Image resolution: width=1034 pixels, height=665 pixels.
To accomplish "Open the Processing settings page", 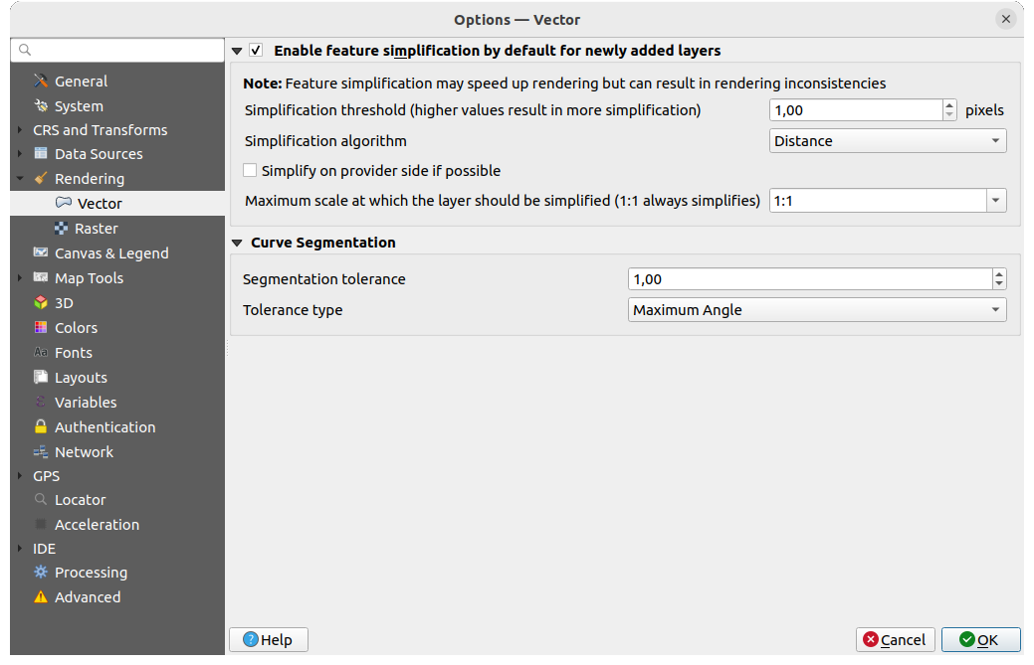I will 89,572.
